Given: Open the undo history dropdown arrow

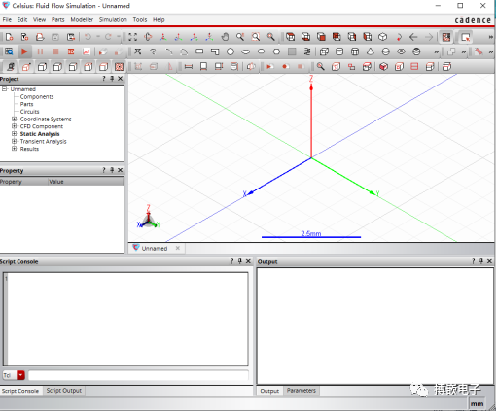Looking at the screenshot, I should tap(98, 37).
